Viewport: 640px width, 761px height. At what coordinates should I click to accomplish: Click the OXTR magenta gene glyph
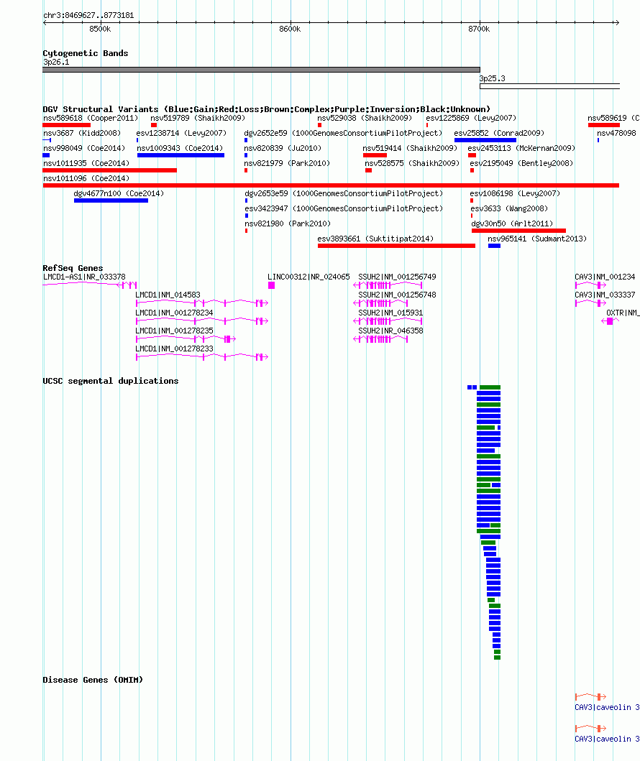[x=610, y=320]
